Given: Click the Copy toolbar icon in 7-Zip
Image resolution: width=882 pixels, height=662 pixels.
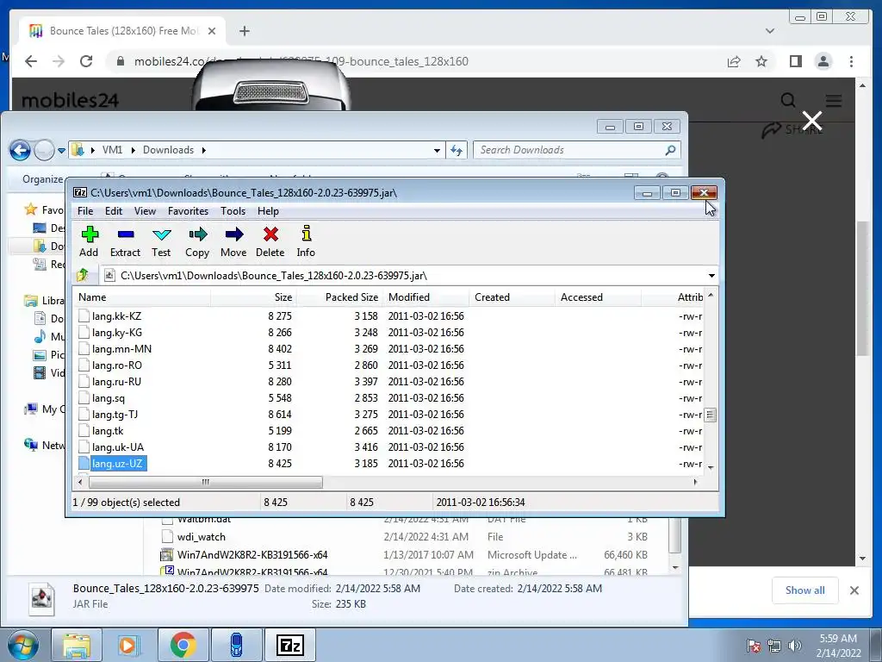Looking at the screenshot, I should click(197, 241).
